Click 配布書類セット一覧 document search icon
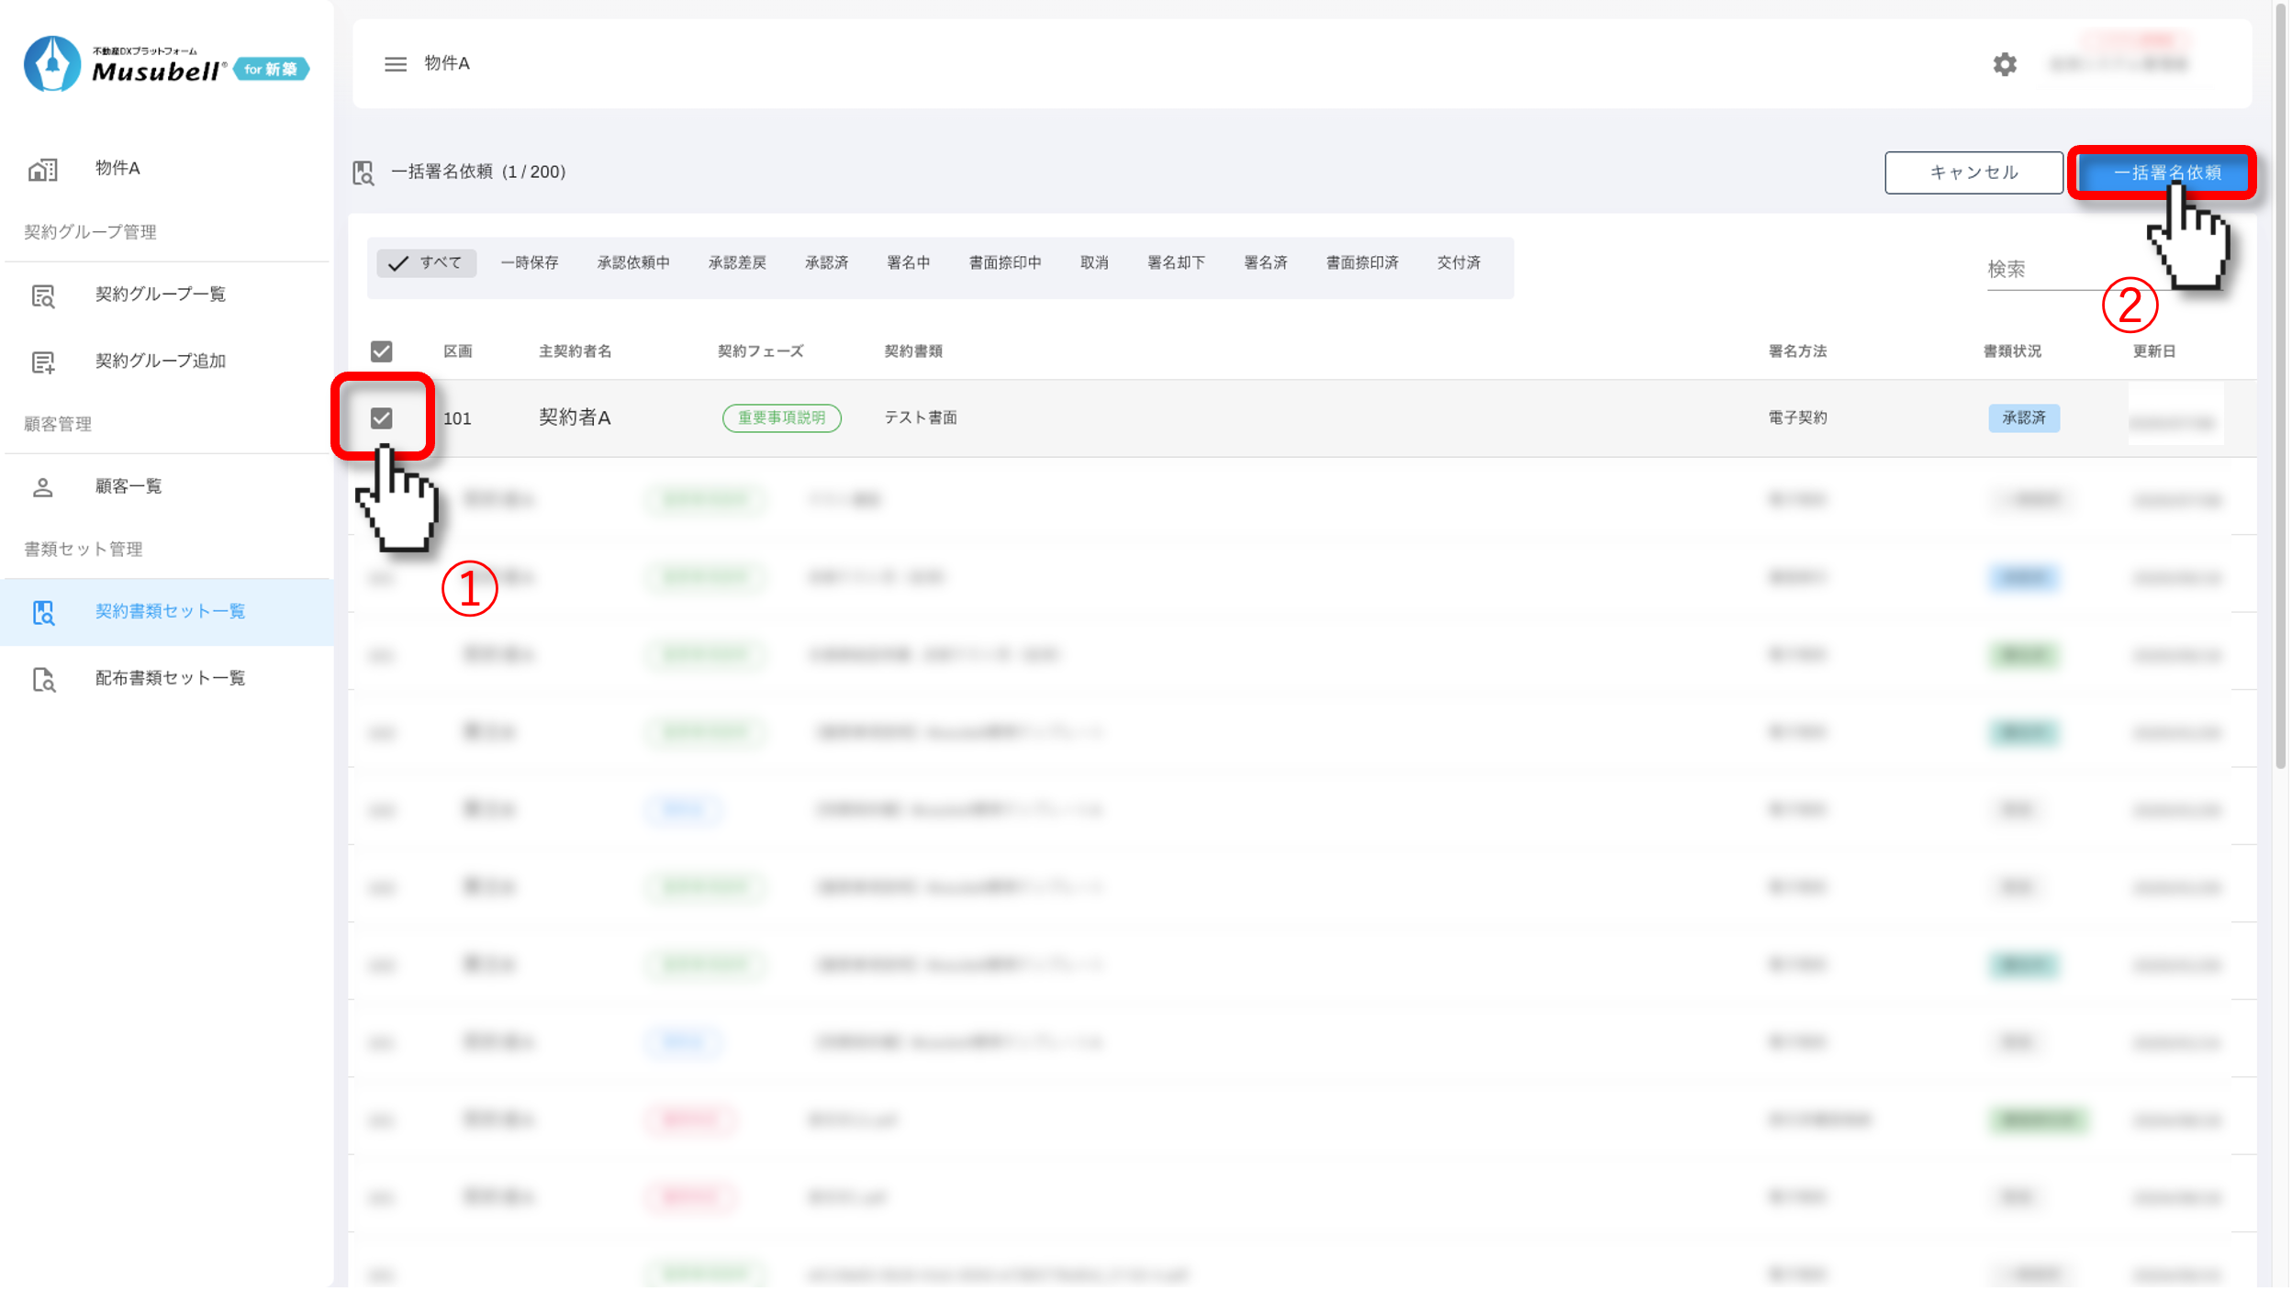Image resolution: width=2292 pixels, height=1291 pixels. pos(43,680)
